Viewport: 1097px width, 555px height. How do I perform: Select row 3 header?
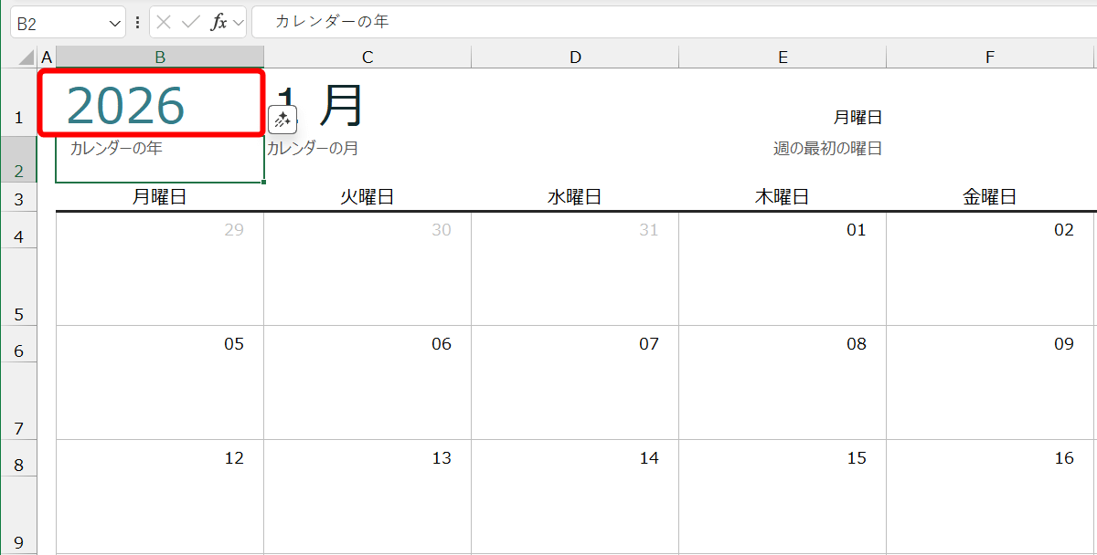(x=18, y=198)
